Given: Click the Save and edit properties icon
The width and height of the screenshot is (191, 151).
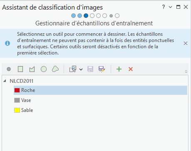Looking at the screenshot, I should [102, 69].
